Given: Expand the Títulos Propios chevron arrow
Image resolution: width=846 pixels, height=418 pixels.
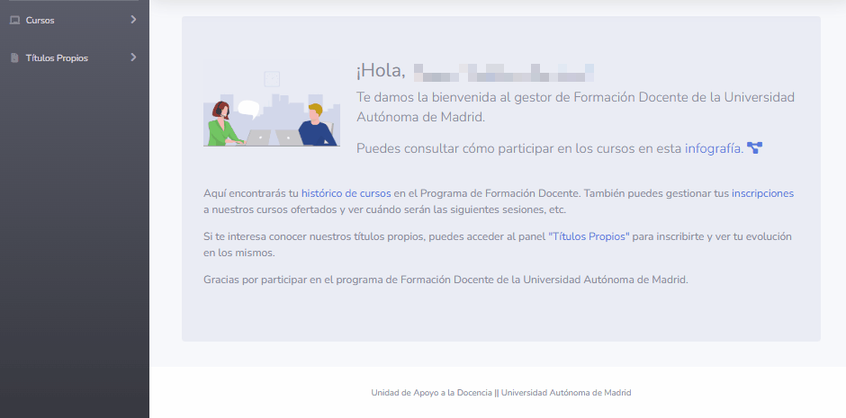Looking at the screenshot, I should tap(133, 58).
